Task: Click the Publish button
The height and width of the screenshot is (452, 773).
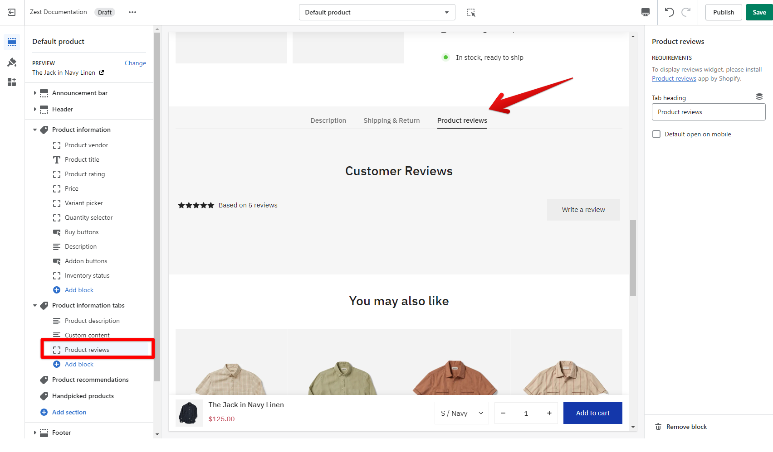Action: [724, 12]
